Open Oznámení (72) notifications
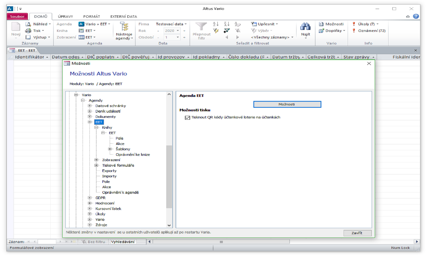The width and height of the screenshot is (428, 258). pyautogui.click(x=369, y=31)
